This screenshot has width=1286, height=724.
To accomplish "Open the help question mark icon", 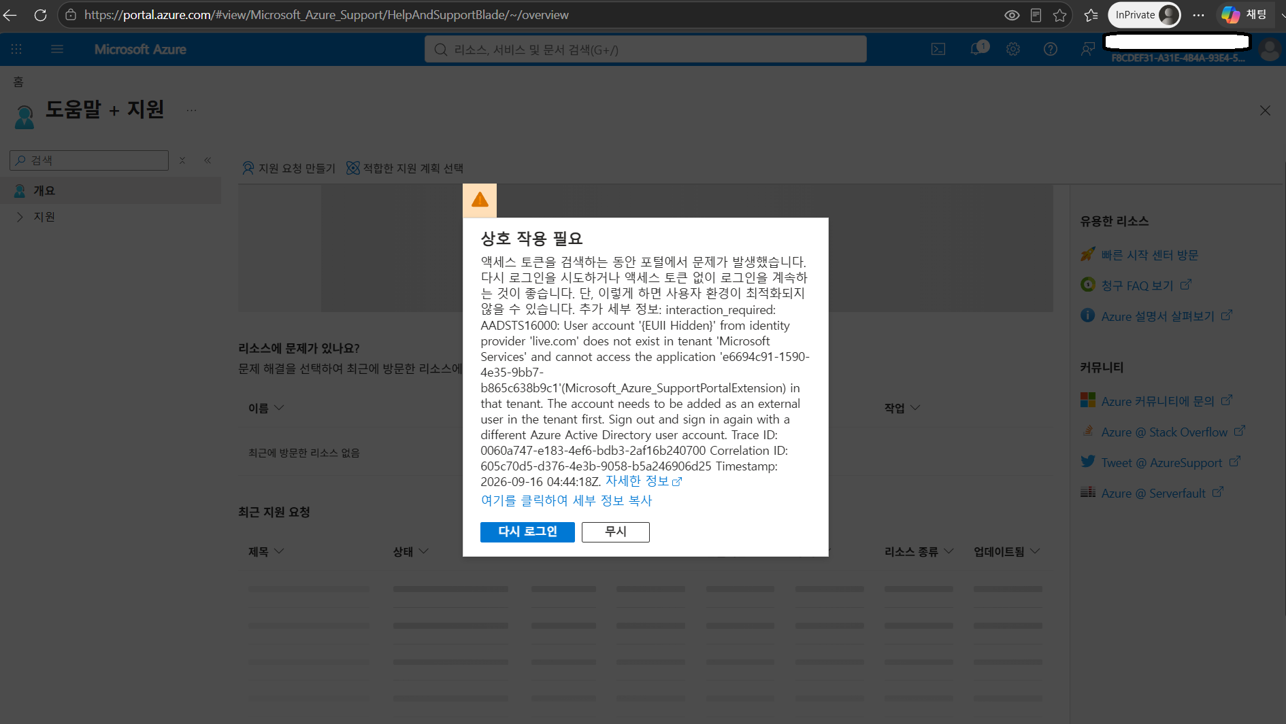I will [x=1051, y=49].
